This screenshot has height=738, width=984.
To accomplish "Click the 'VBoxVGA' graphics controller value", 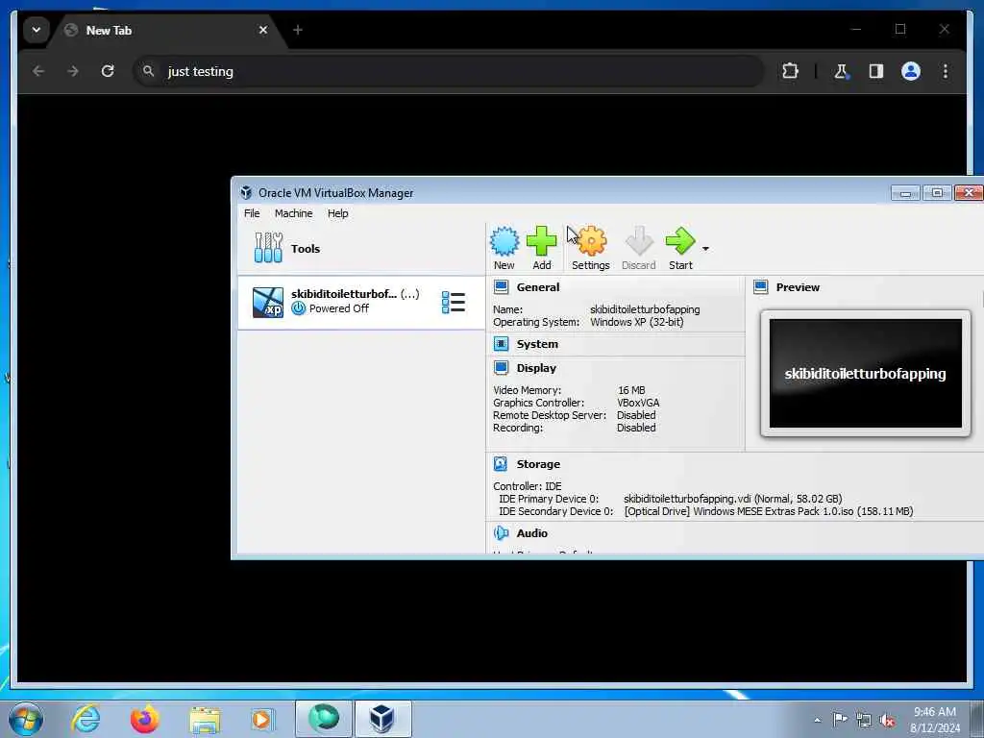I will click(638, 403).
